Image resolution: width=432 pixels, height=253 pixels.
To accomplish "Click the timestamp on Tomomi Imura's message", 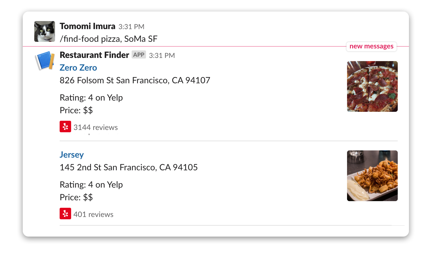I will point(131,27).
